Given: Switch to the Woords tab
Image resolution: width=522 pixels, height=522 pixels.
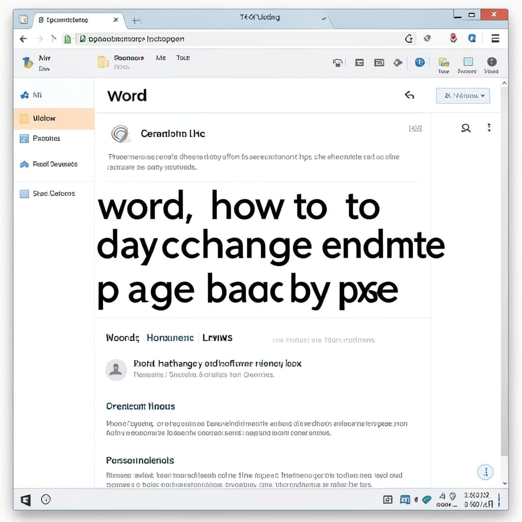Looking at the screenshot, I should pos(122,338).
